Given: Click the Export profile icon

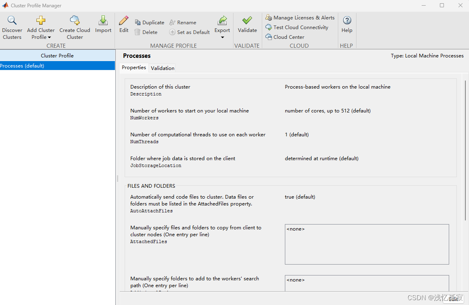Looking at the screenshot, I should click(222, 20).
